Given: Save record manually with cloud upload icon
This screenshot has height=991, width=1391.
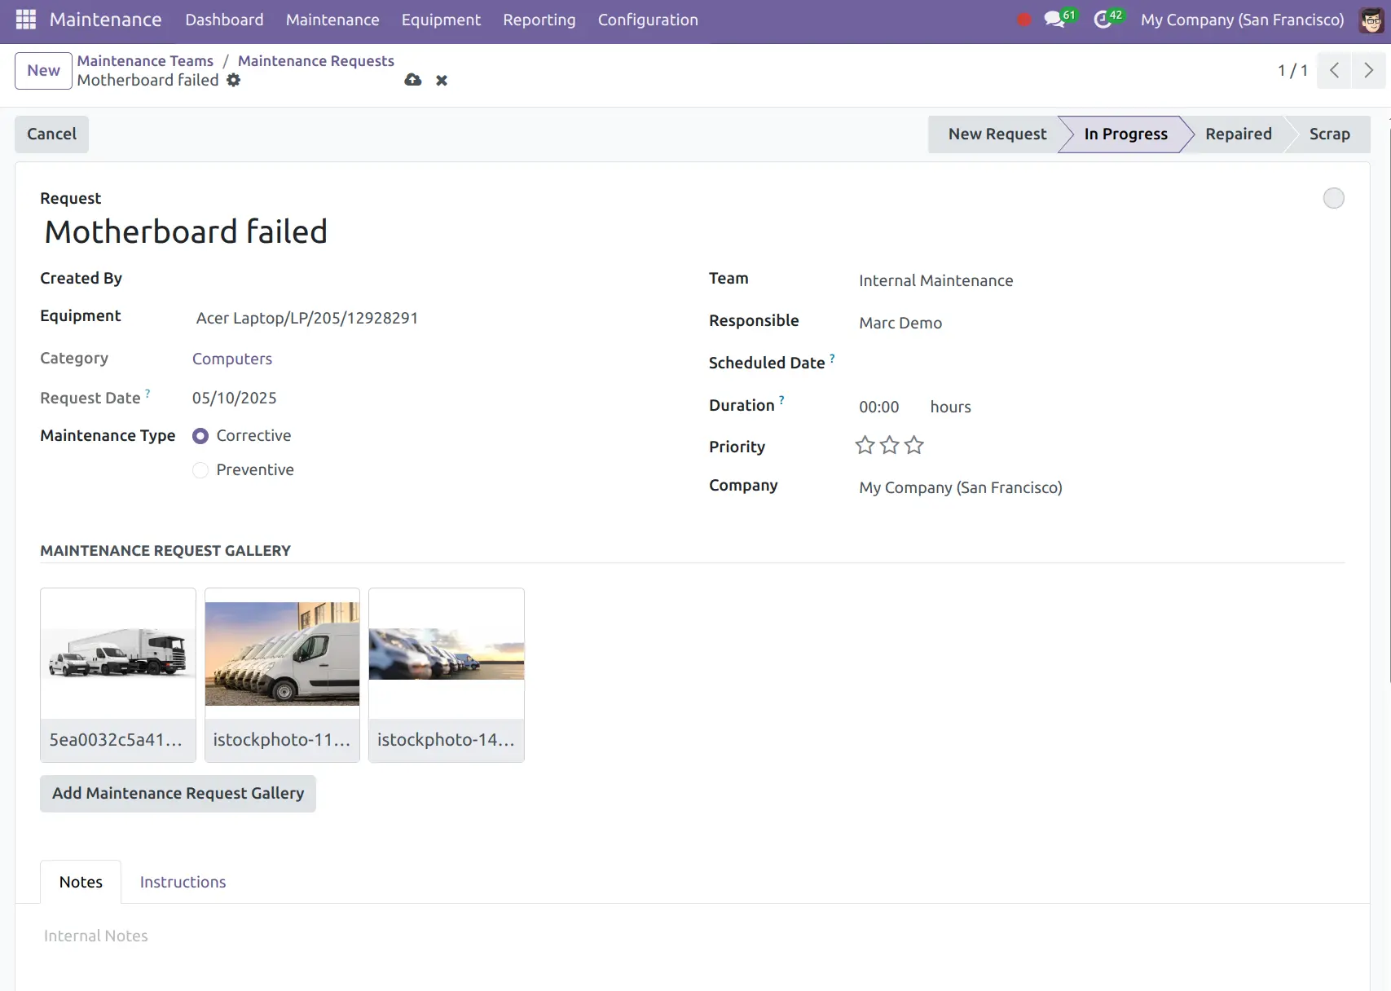Looking at the screenshot, I should pyautogui.click(x=413, y=80).
